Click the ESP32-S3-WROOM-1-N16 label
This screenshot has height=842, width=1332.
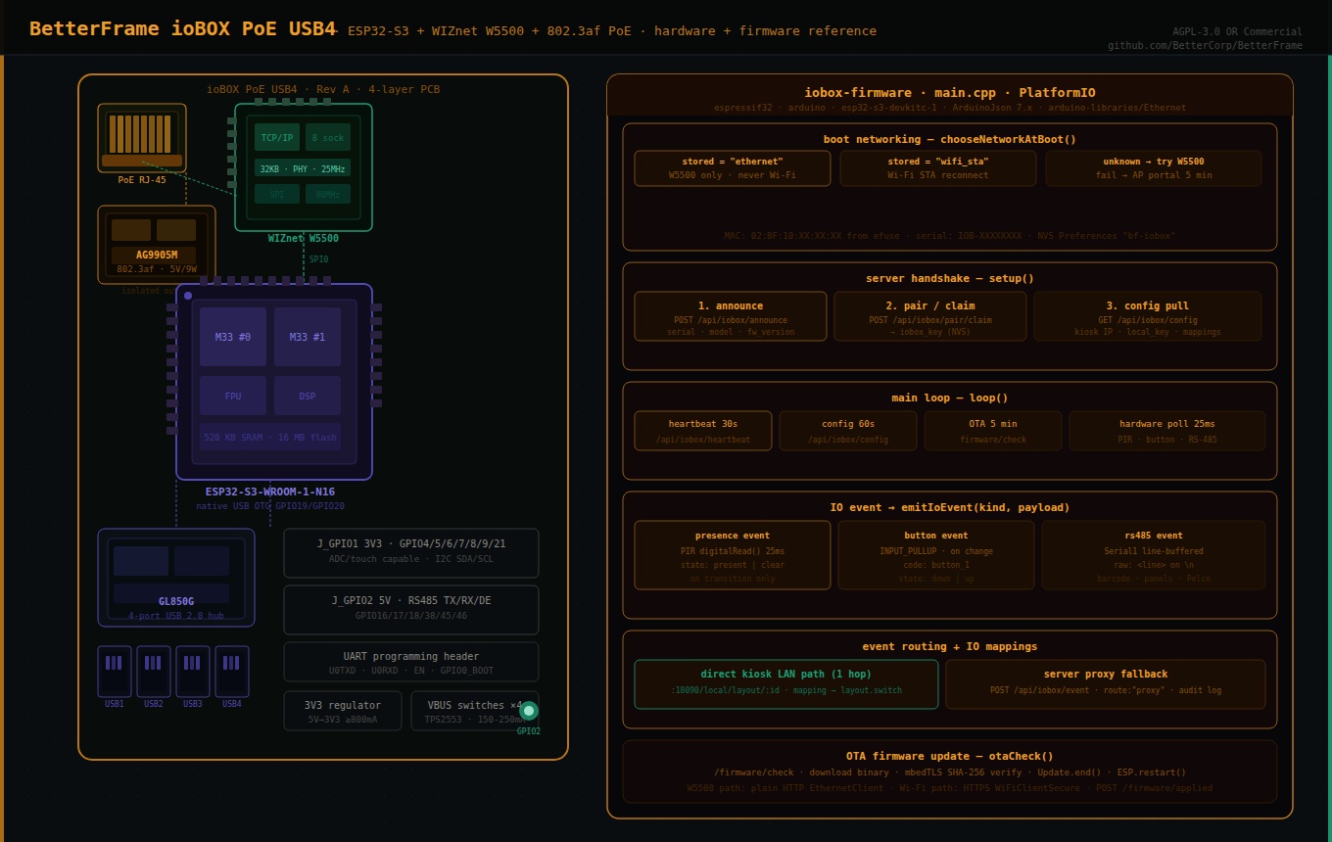(270, 492)
